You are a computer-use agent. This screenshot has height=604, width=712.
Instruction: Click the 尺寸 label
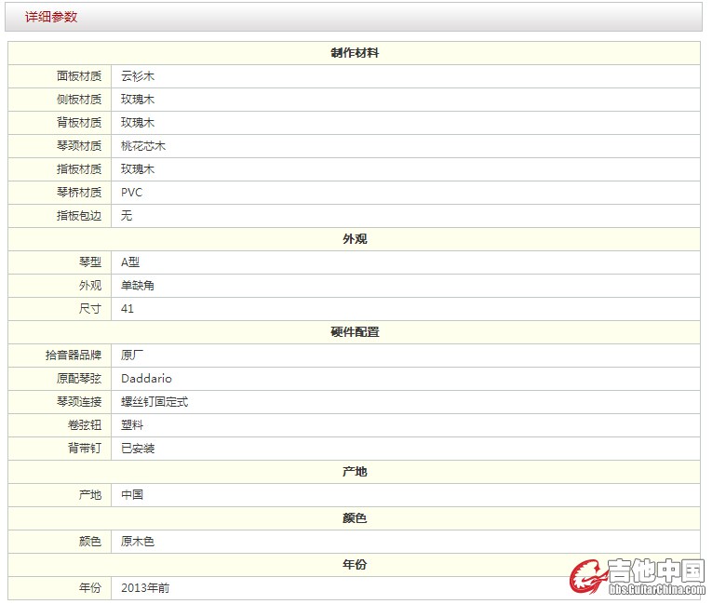pyautogui.click(x=90, y=309)
